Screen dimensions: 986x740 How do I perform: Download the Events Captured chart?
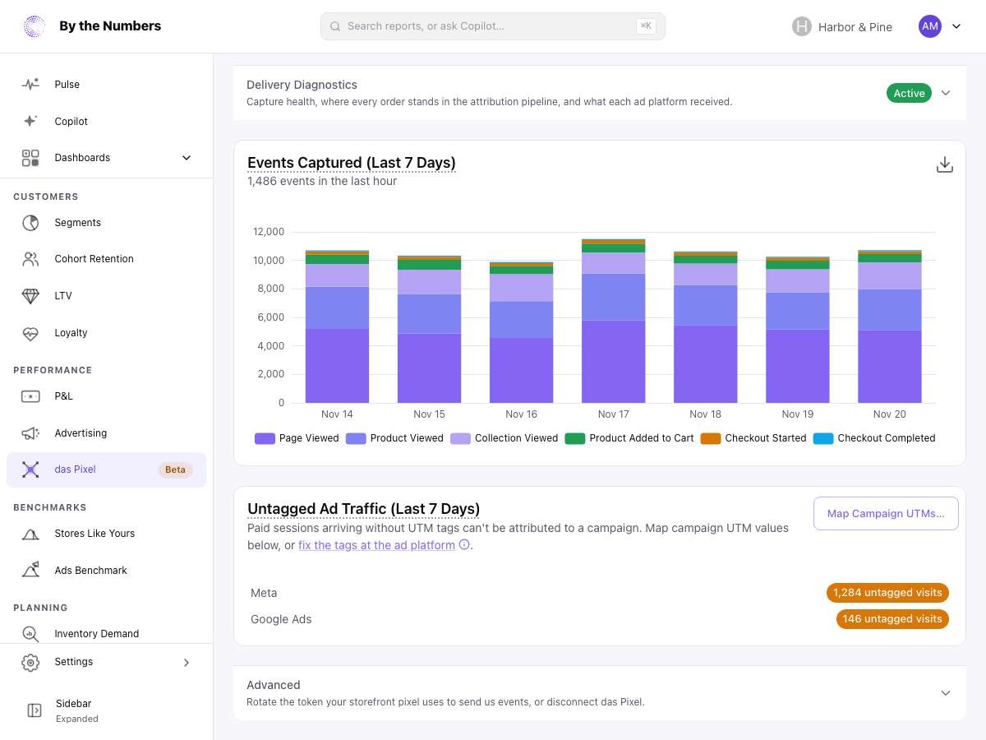click(945, 164)
